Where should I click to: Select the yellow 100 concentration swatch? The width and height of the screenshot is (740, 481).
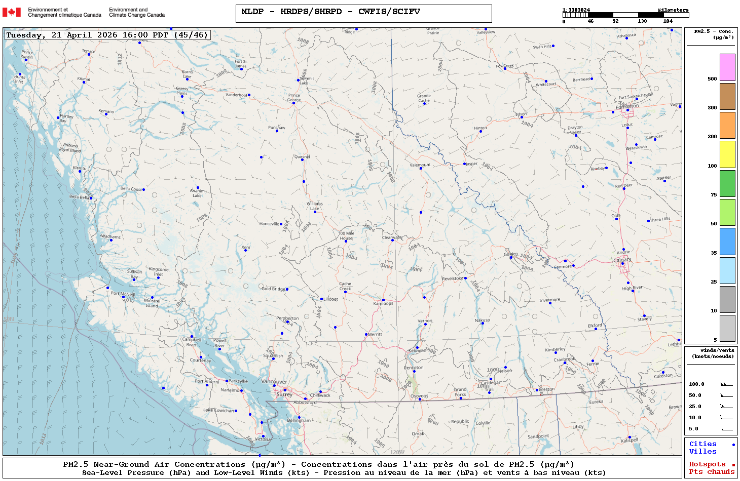click(727, 154)
